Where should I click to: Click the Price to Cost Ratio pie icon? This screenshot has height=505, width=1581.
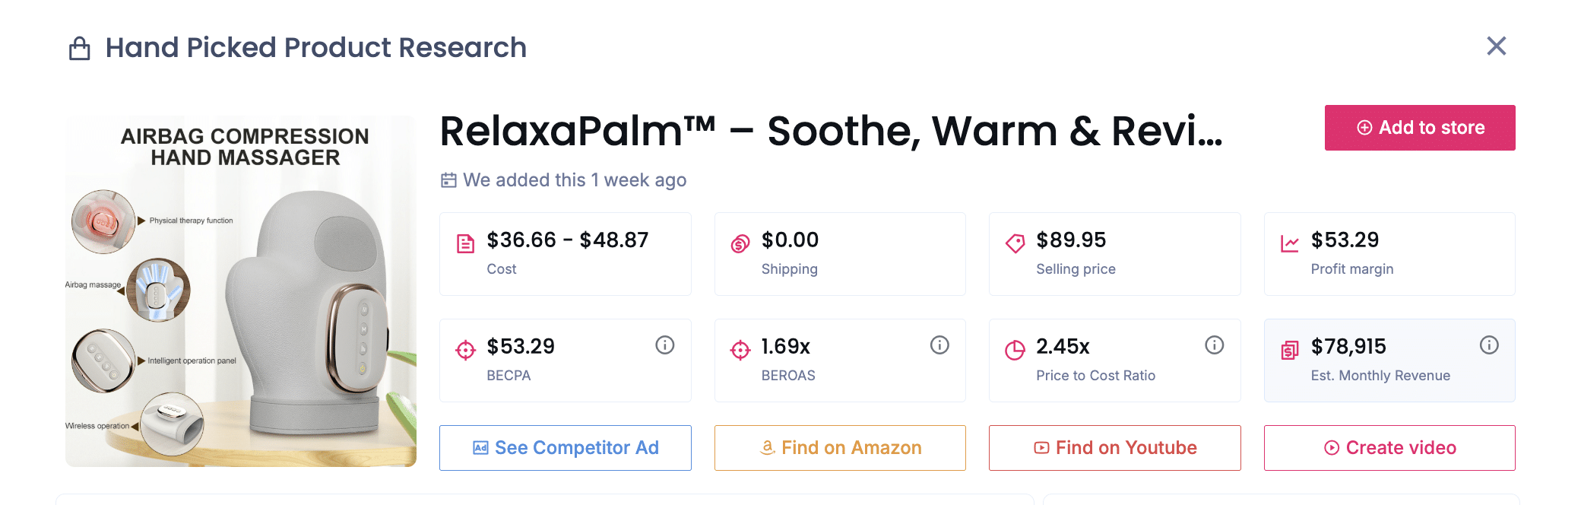coord(1015,350)
